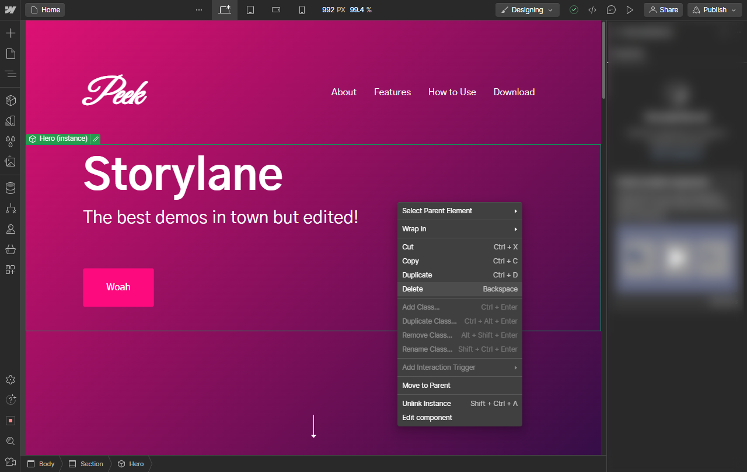
Task: Open the Navigator panel
Action: (x=10, y=74)
